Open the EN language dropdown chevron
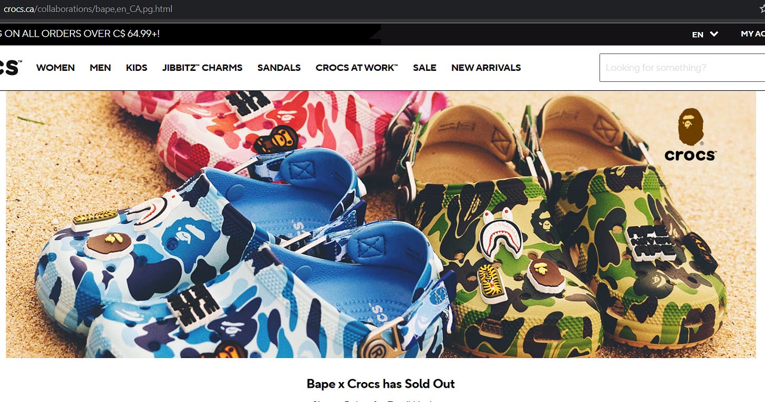 714,34
